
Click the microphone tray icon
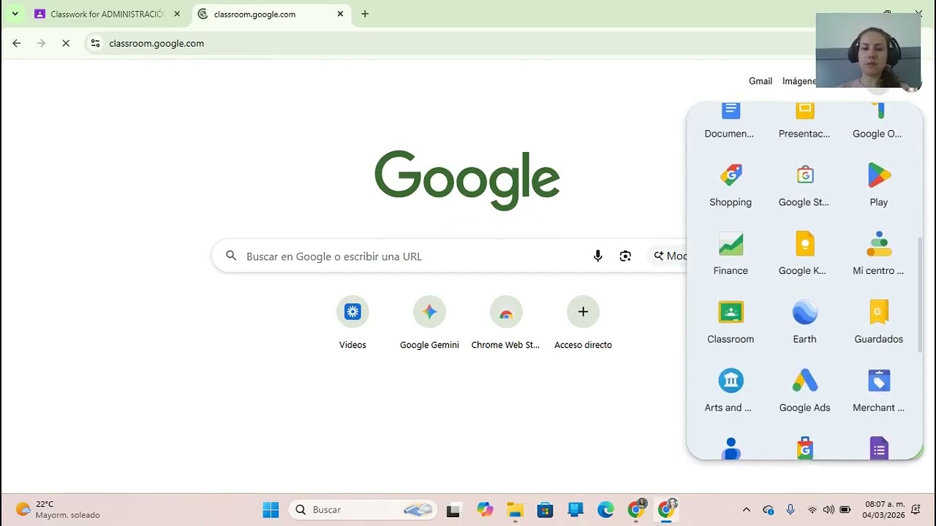click(x=790, y=510)
